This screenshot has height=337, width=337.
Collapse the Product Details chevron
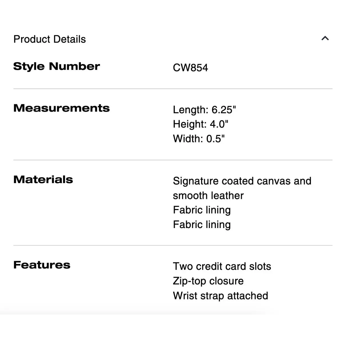coord(325,38)
